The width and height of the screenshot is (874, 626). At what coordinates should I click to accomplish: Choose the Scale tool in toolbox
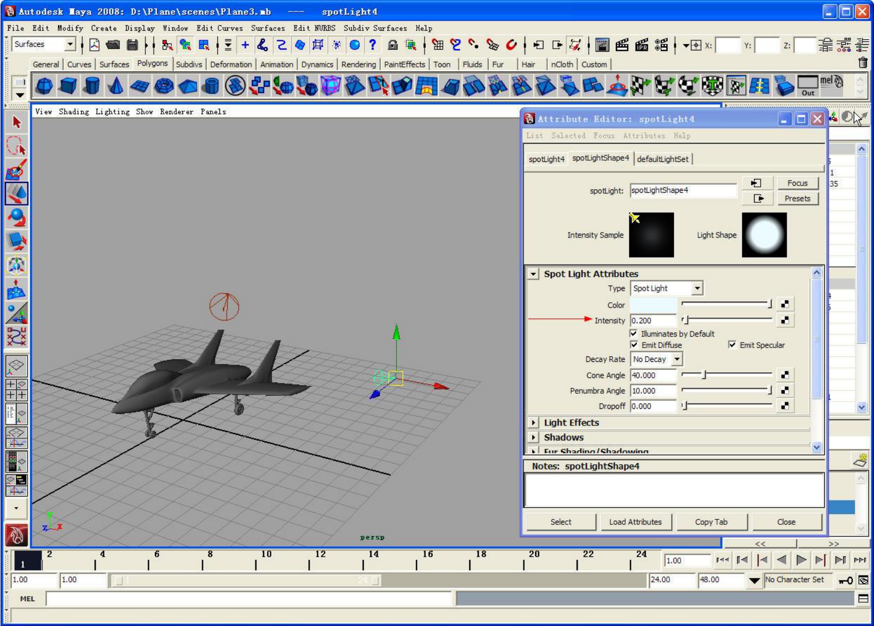tap(17, 241)
